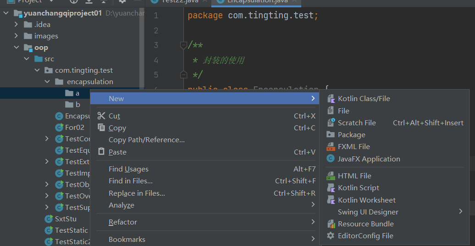Click the project tree vertical scrollbar
The width and height of the screenshot is (475, 246).
point(142,48)
